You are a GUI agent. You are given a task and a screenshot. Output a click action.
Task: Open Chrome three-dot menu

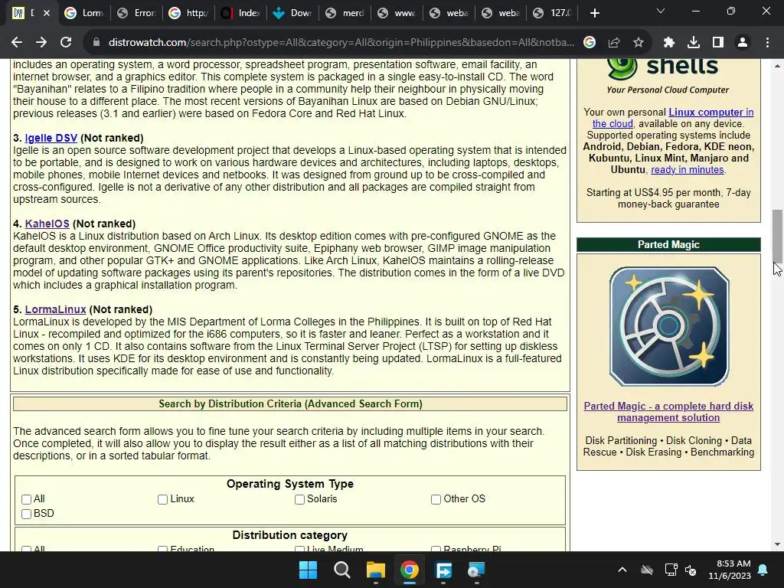pyautogui.click(x=767, y=43)
